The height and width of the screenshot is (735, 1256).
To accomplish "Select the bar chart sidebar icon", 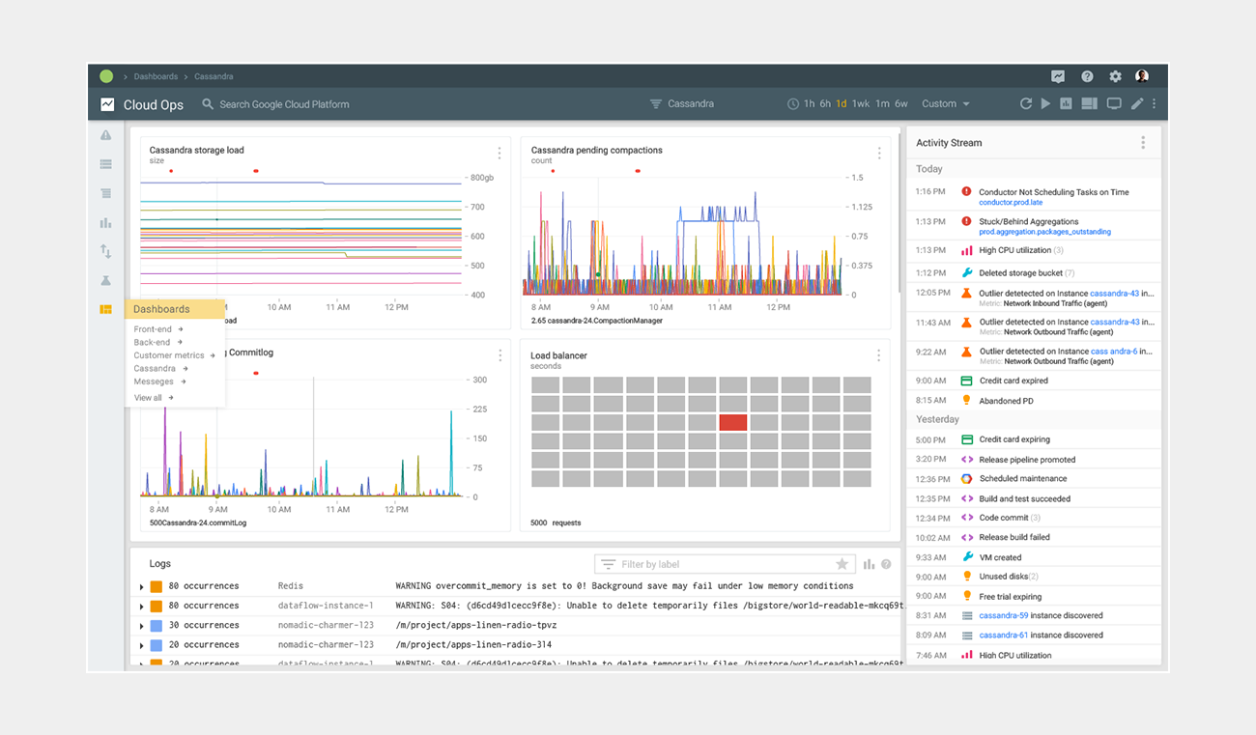I will click(x=106, y=223).
